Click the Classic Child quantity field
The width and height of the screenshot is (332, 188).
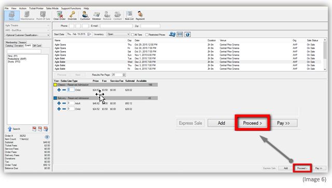[71, 90]
